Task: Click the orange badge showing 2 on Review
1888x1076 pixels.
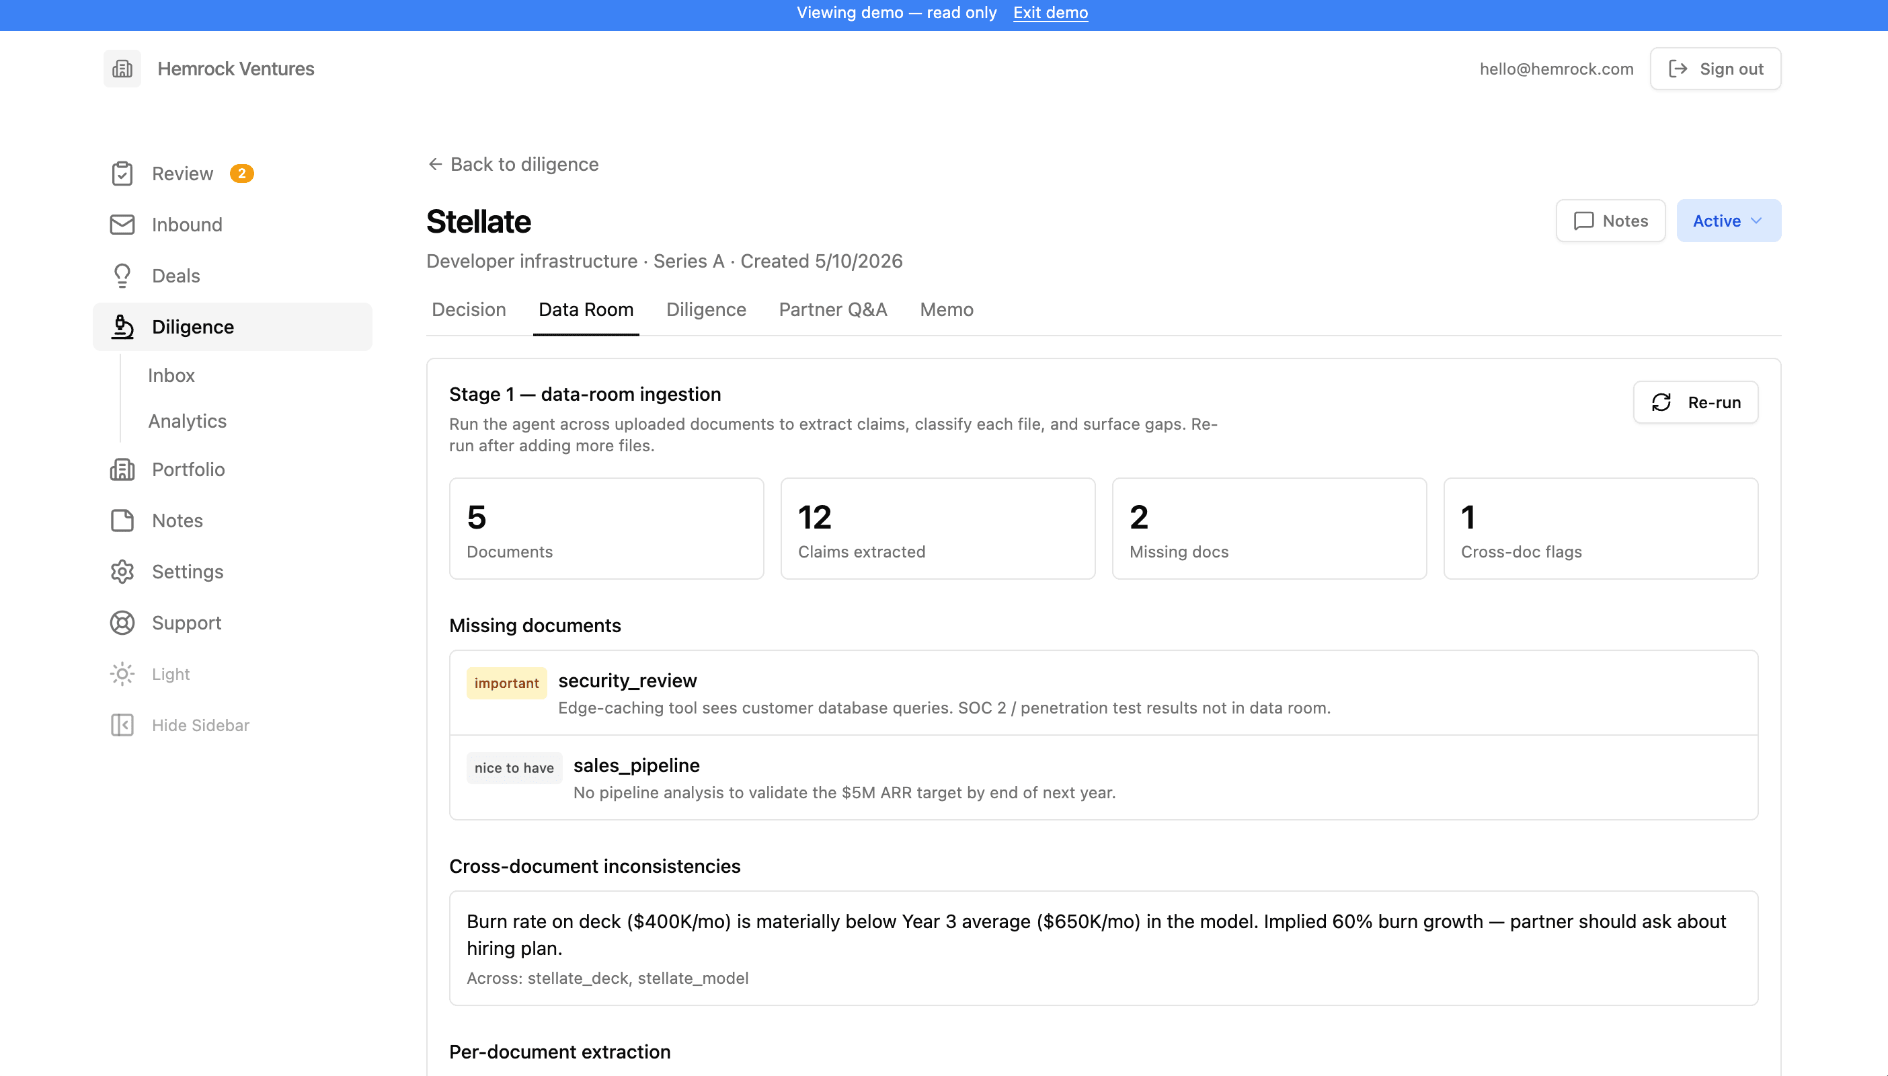Action: coord(241,174)
